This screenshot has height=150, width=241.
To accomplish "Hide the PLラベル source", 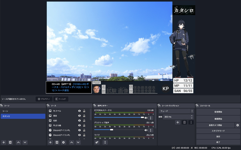I will (80, 111).
